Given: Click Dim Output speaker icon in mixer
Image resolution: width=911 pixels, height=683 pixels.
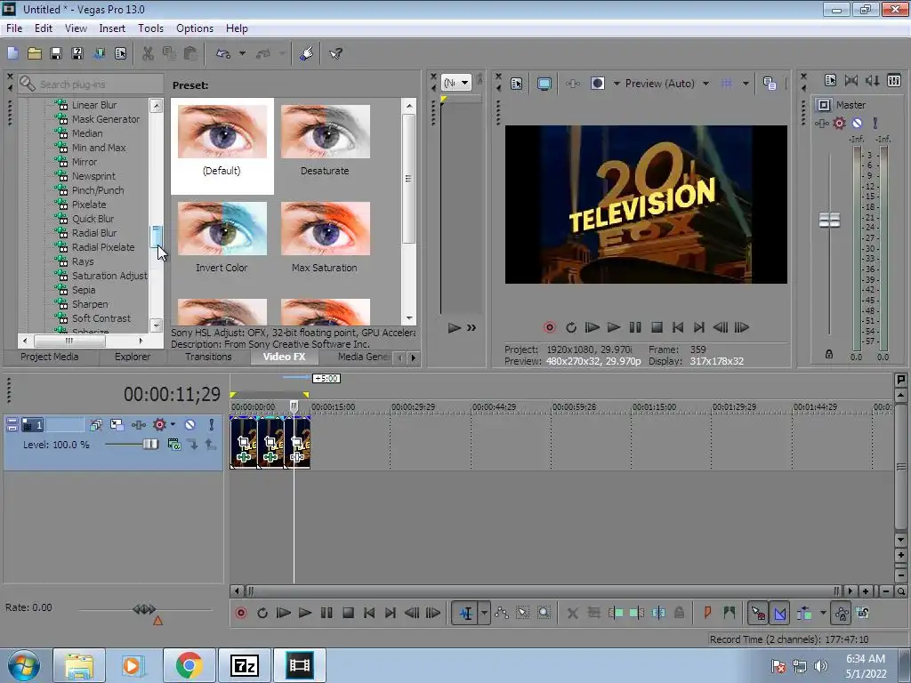Looking at the screenshot, I should pos(873,81).
